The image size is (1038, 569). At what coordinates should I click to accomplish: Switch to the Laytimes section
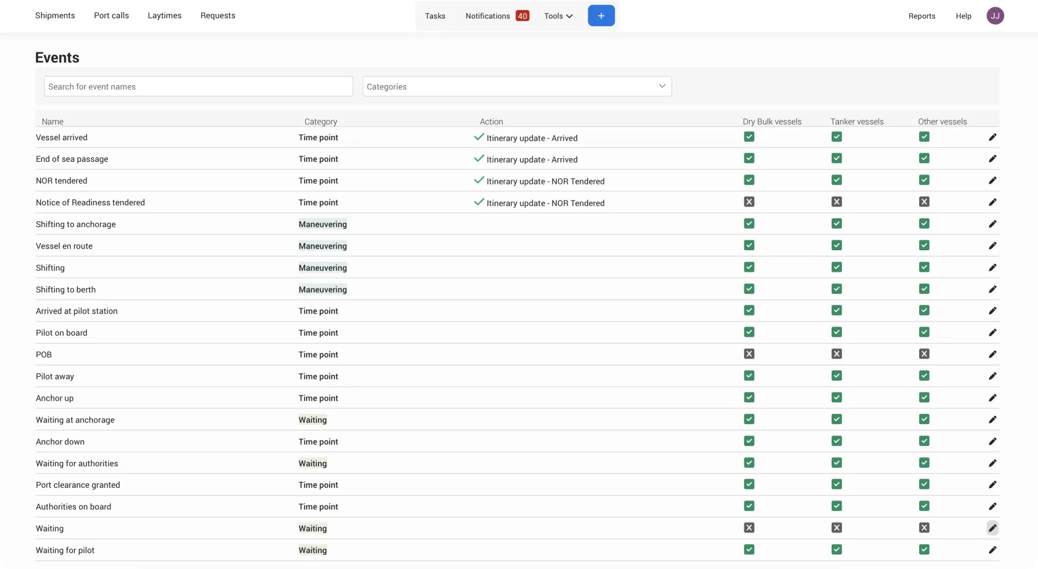(x=164, y=15)
